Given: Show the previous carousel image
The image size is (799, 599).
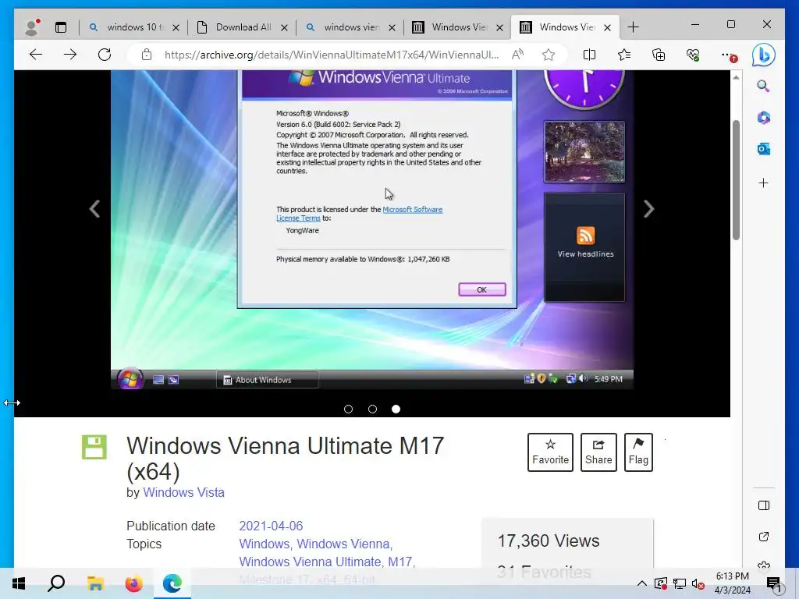Looking at the screenshot, I should (94, 209).
